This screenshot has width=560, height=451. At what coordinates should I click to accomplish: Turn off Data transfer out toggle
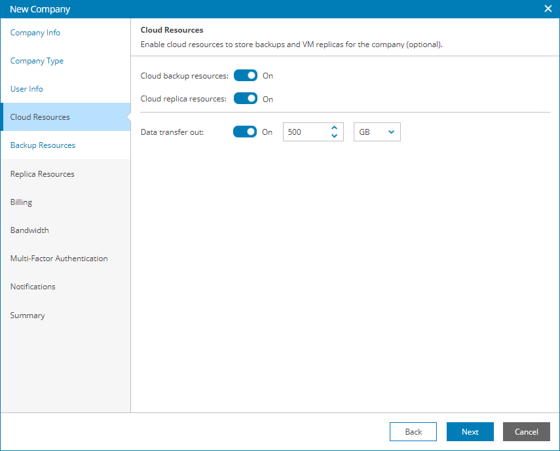point(246,132)
